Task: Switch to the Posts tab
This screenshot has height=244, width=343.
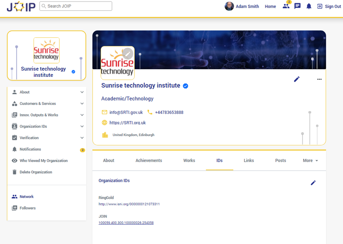Action: [x=280, y=161]
